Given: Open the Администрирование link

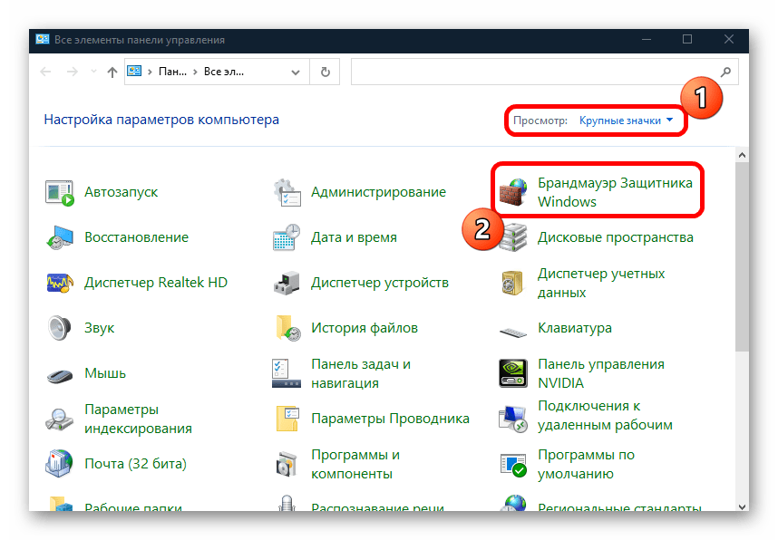Looking at the screenshot, I should click(379, 192).
